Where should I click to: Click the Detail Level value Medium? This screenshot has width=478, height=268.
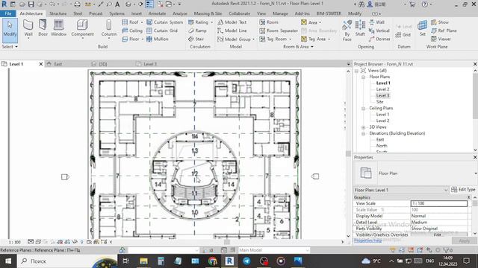(439, 223)
